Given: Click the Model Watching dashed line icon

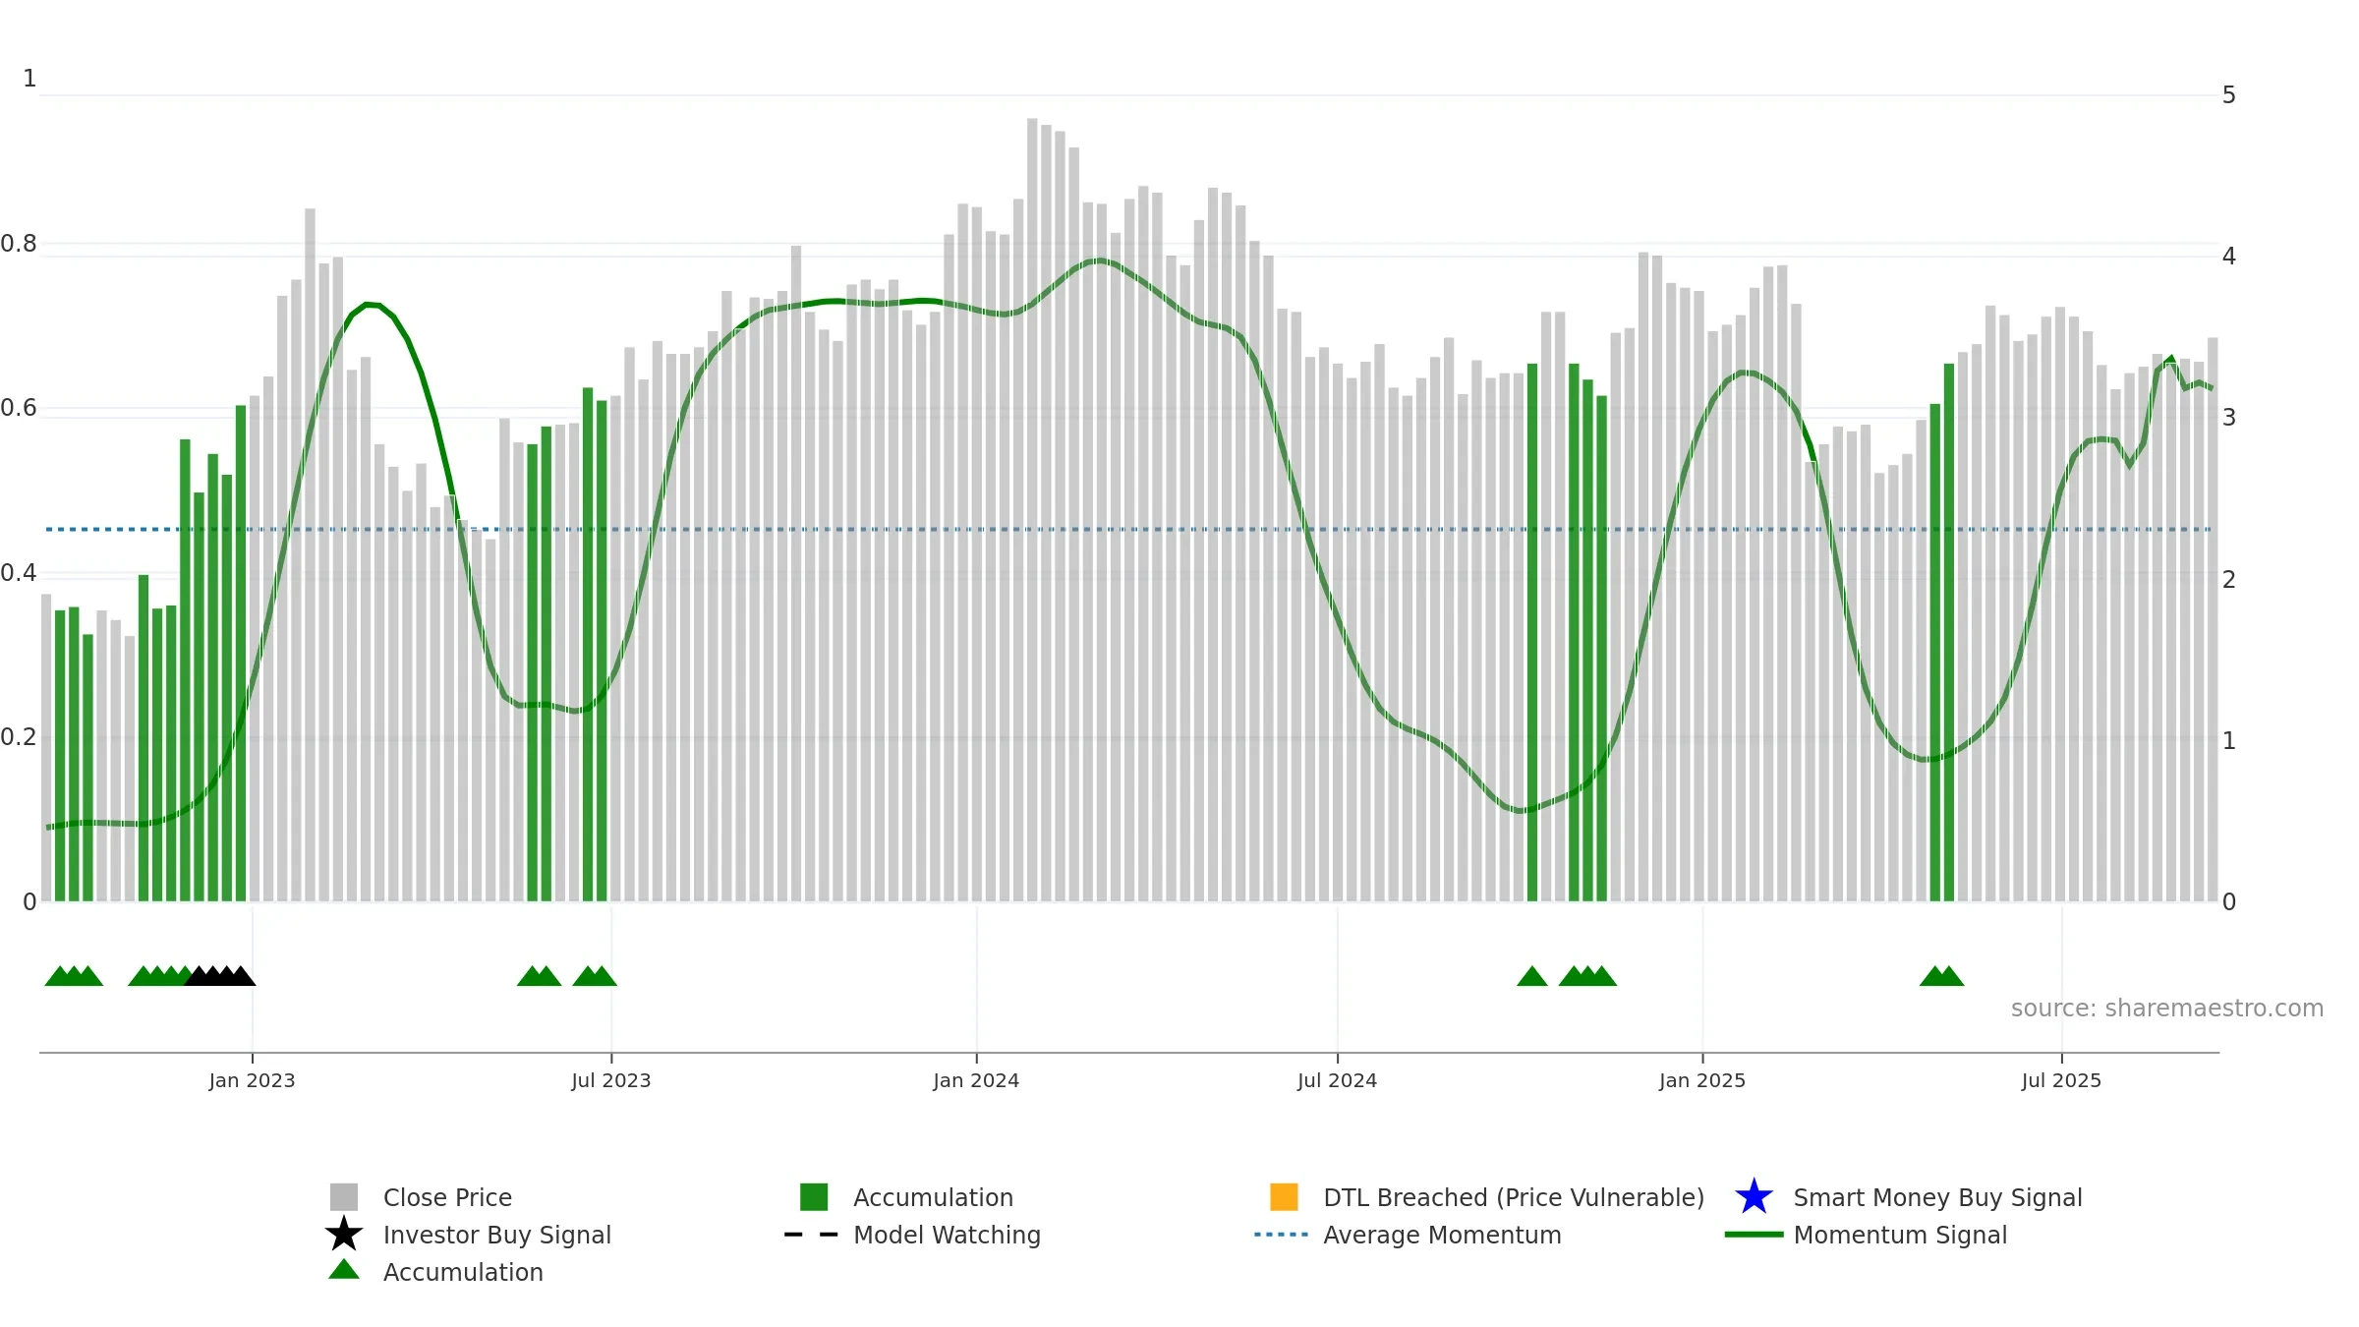Looking at the screenshot, I should pyautogui.click(x=812, y=1234).
